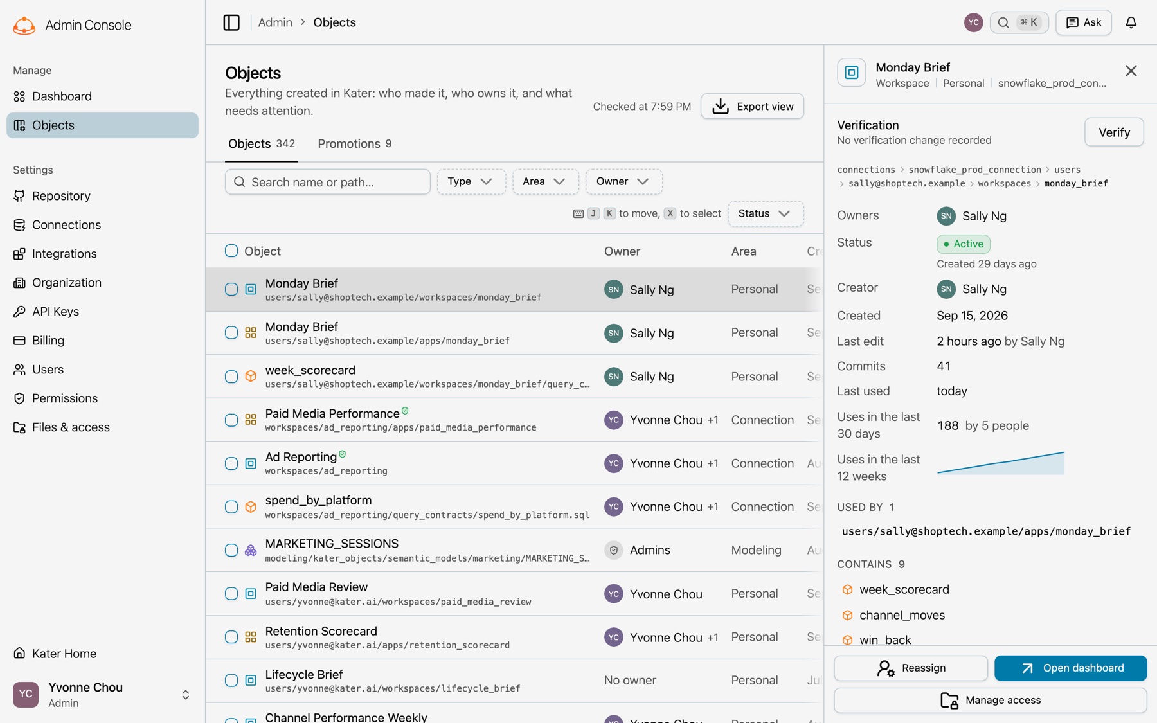The width and height of the screenshot is (1157, 723).
Task: Open the Type filter dropdown
Action: pos(471,182)
